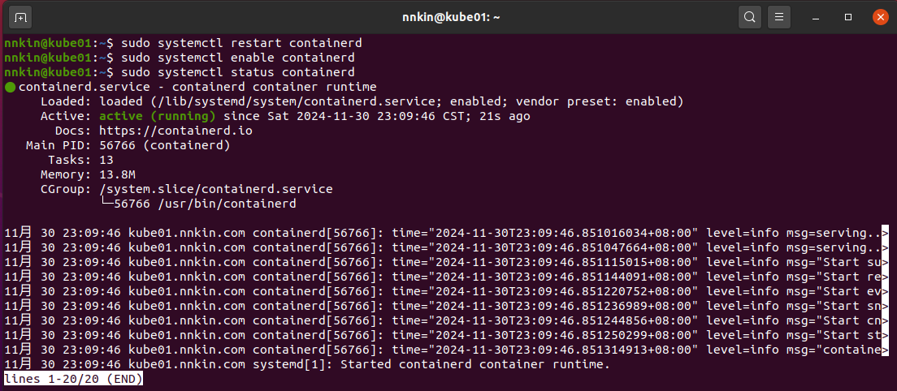Open a new terminal tab
The width and height of the screenshot is (897, 391).
(20, 17)
